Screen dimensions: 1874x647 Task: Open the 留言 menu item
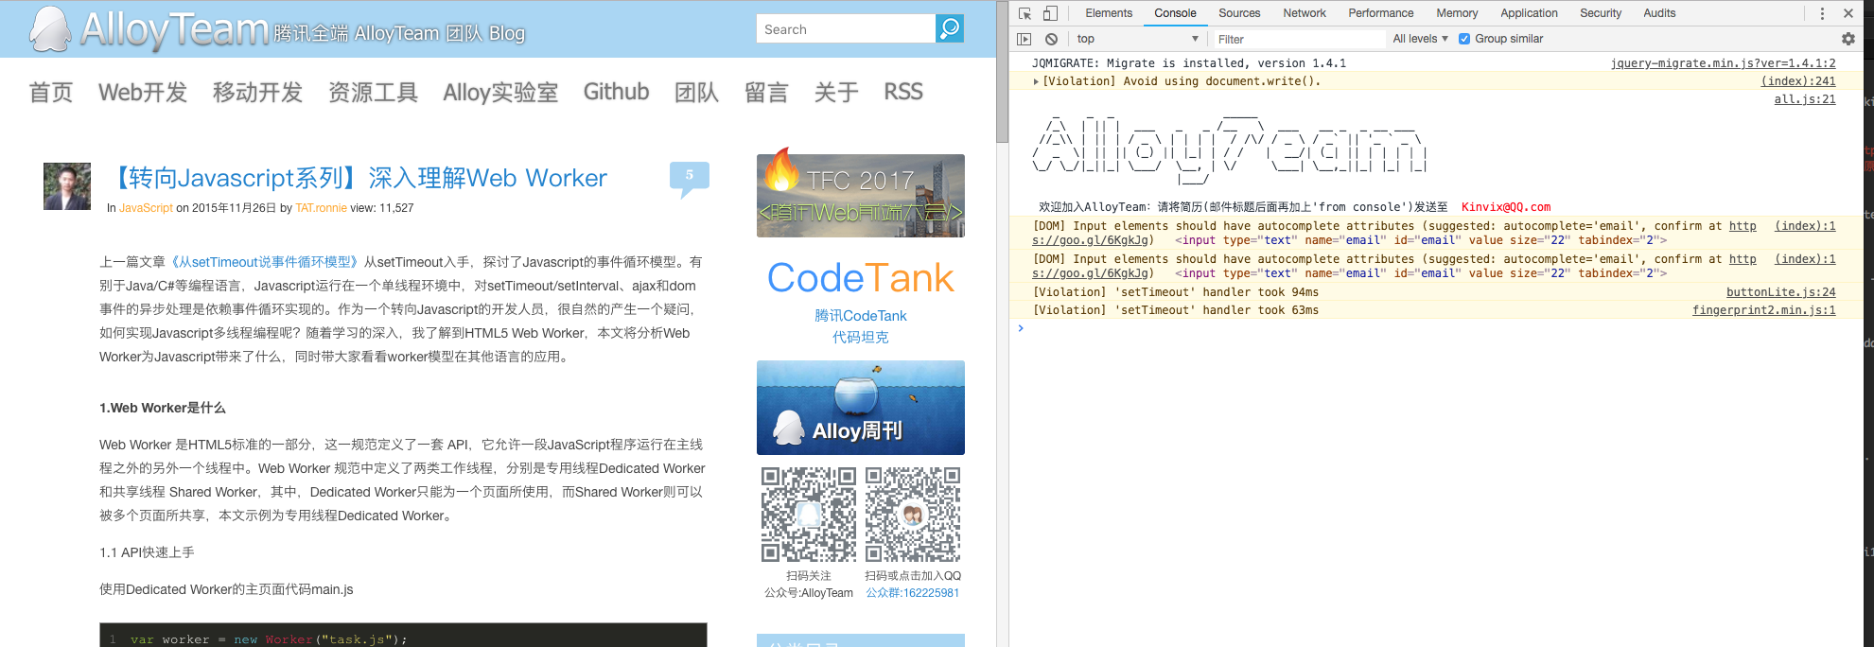click(766, 92)
